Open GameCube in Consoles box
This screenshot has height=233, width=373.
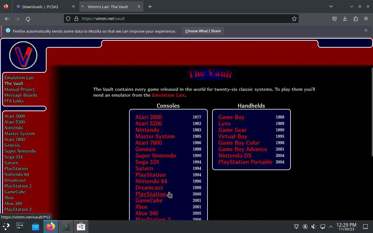149,200
